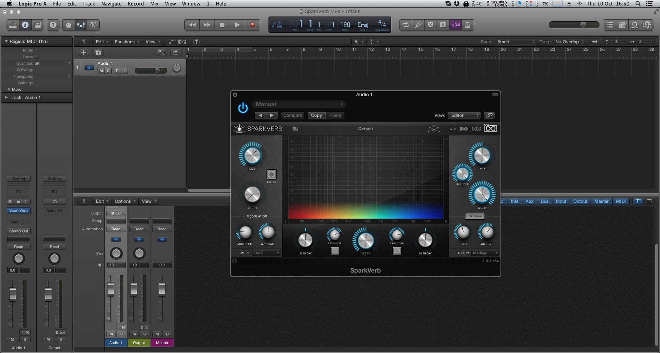Open the Loop Browser button
Screen dimensions: 660x353
point(635,25)
